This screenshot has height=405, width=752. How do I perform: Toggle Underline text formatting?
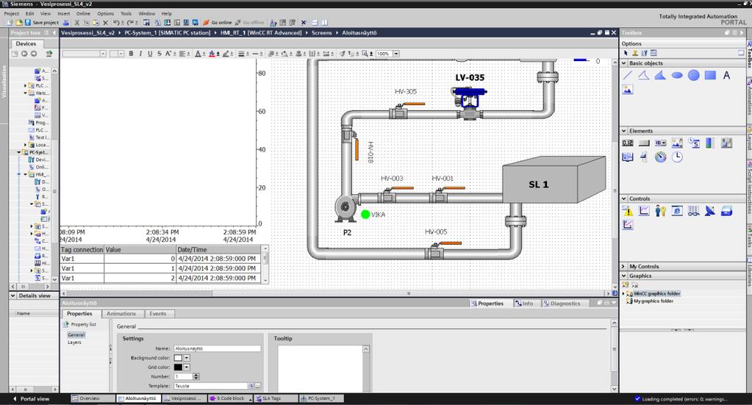click(150, 54)
